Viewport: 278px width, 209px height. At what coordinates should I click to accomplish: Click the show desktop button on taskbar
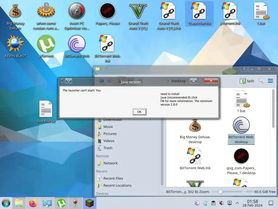click(271, 203)
